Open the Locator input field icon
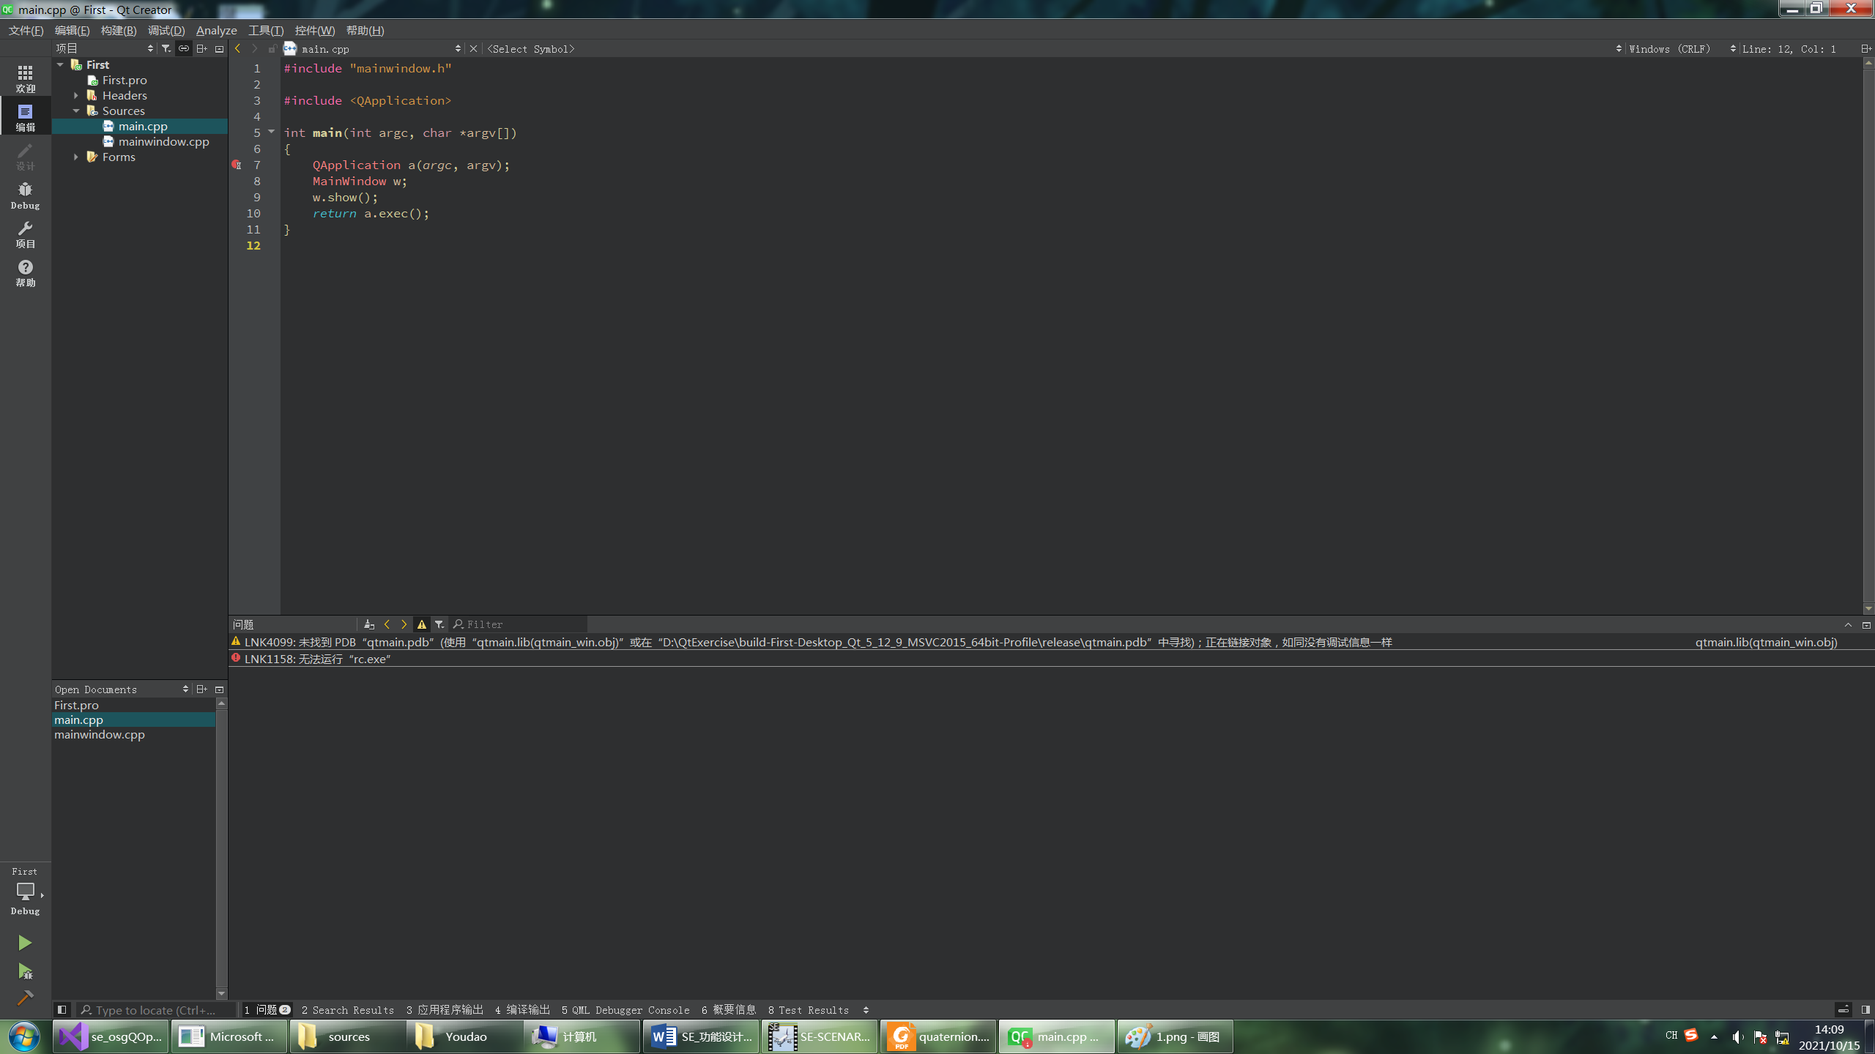This screenshot has width=1875, height=1054. pyautogui.click(x=86, y=1010)
